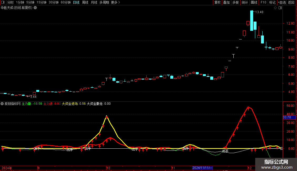This screenshot has height=171, width=297.
Task: Toggle the right sidebar panel icon
Action: tap(280, 8)
